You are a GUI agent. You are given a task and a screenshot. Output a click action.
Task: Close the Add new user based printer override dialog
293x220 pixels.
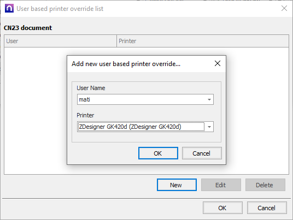pyautogui.click(x=218, y=63)
